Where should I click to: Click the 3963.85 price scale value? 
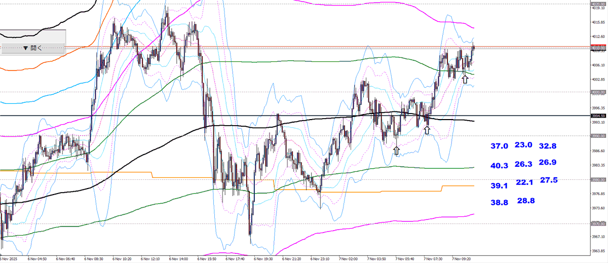(598, 251)
